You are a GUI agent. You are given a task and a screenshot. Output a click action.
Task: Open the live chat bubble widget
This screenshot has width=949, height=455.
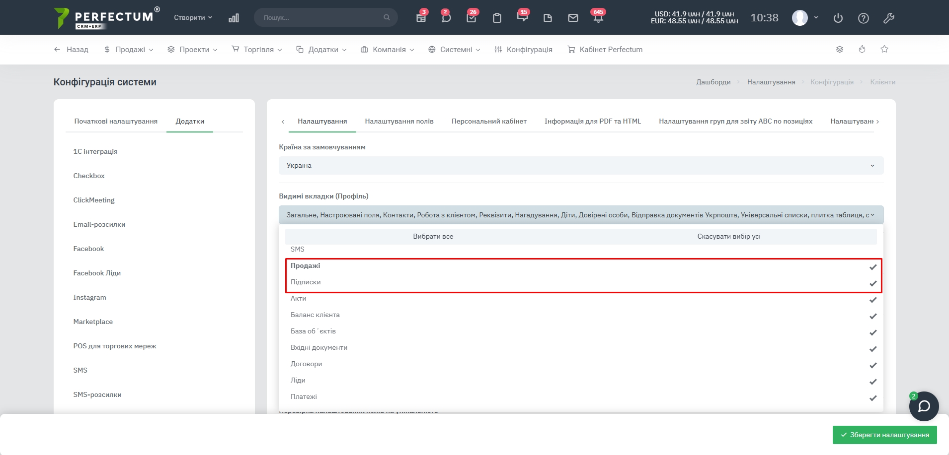pyautogui.click(x=924, y=406)
